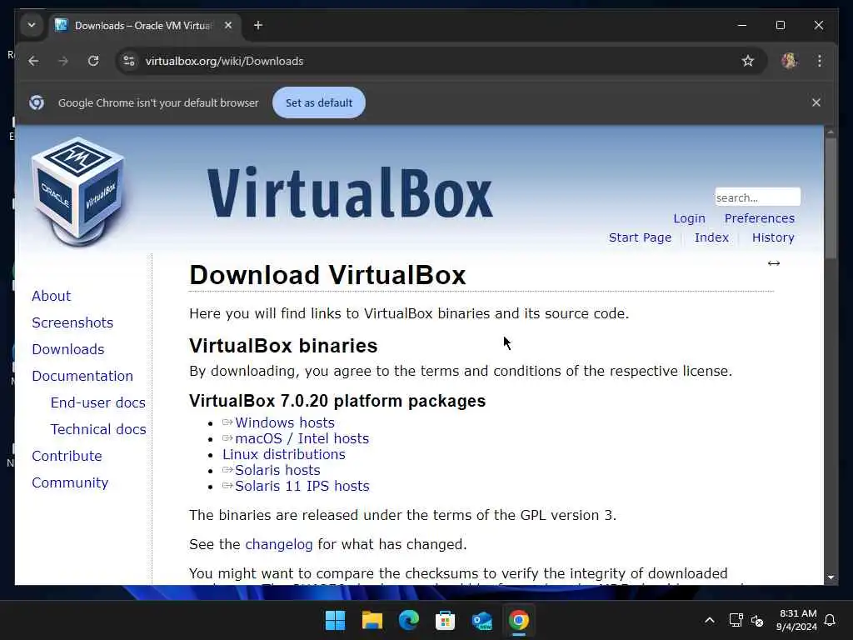
Task: Open Downloads in sidebar
Action: (68, 349)
